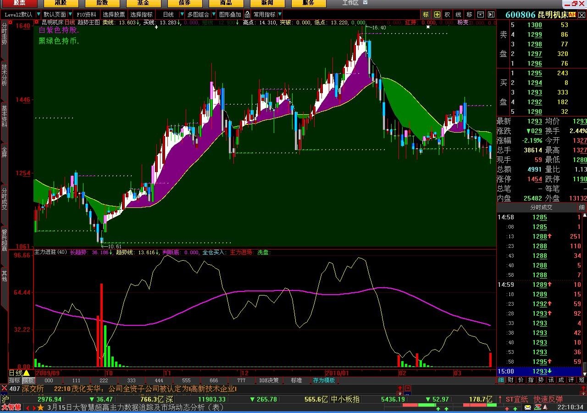
Task: Open the 新闻 top tab
Action: [267, 3]
